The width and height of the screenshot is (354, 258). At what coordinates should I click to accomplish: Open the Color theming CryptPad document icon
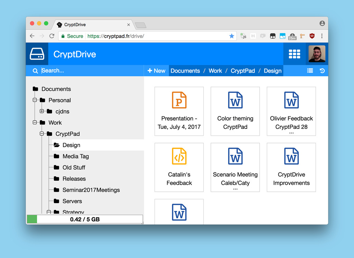[x=235, y=100]
